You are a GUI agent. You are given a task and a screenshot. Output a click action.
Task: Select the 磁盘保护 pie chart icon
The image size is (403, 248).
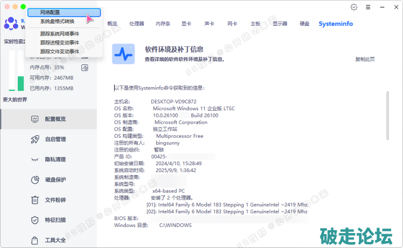click(35, 180)
